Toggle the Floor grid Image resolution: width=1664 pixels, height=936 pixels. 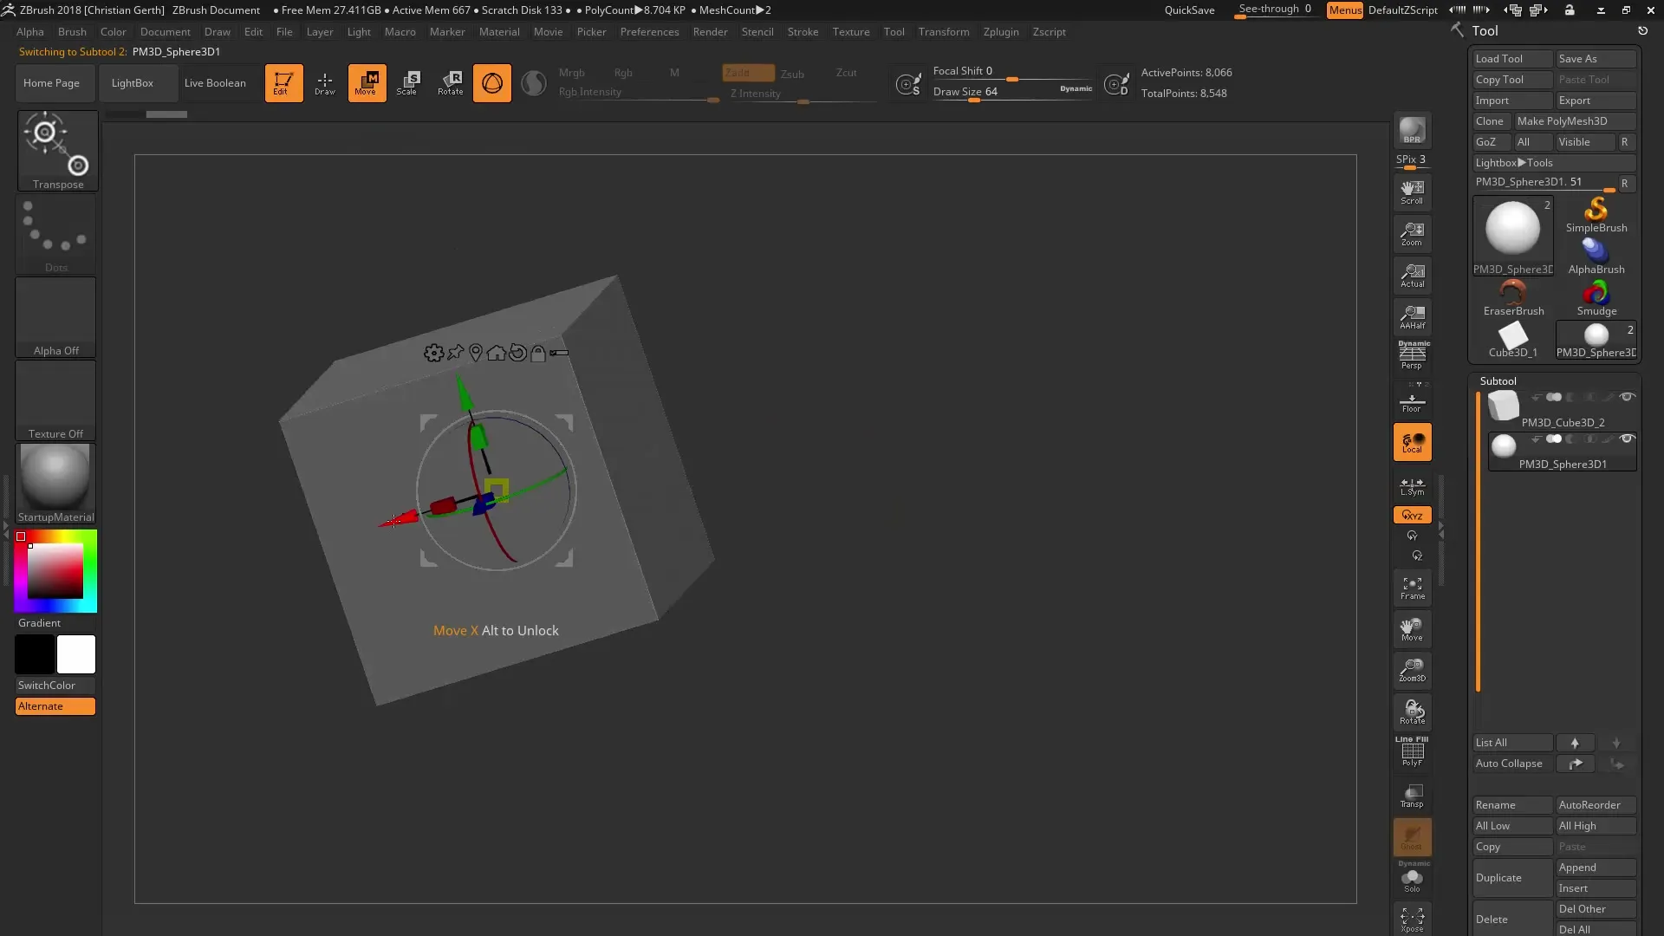(x=1412, y=400)
